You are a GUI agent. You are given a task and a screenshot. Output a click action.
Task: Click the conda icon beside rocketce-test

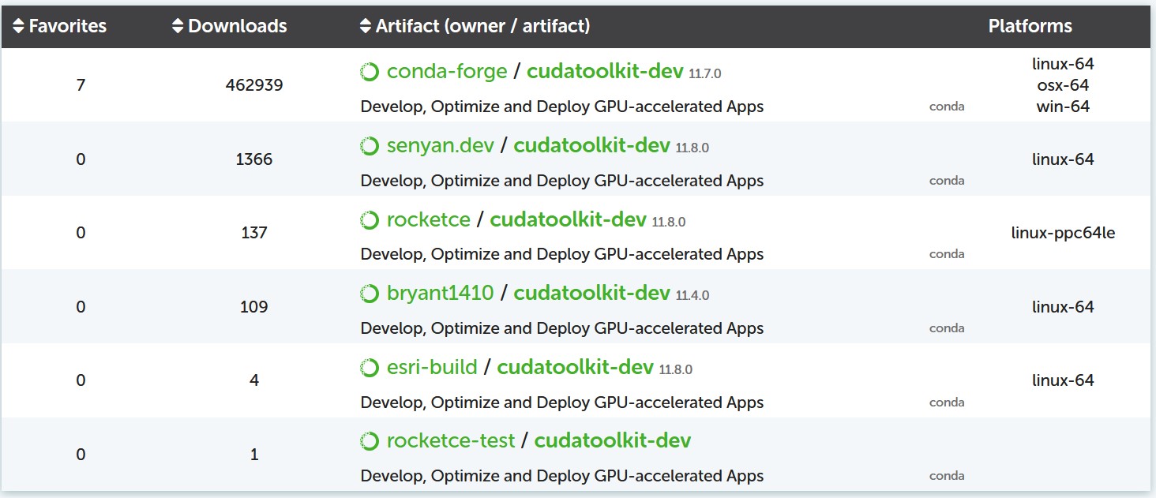click(x=369, y=441)
